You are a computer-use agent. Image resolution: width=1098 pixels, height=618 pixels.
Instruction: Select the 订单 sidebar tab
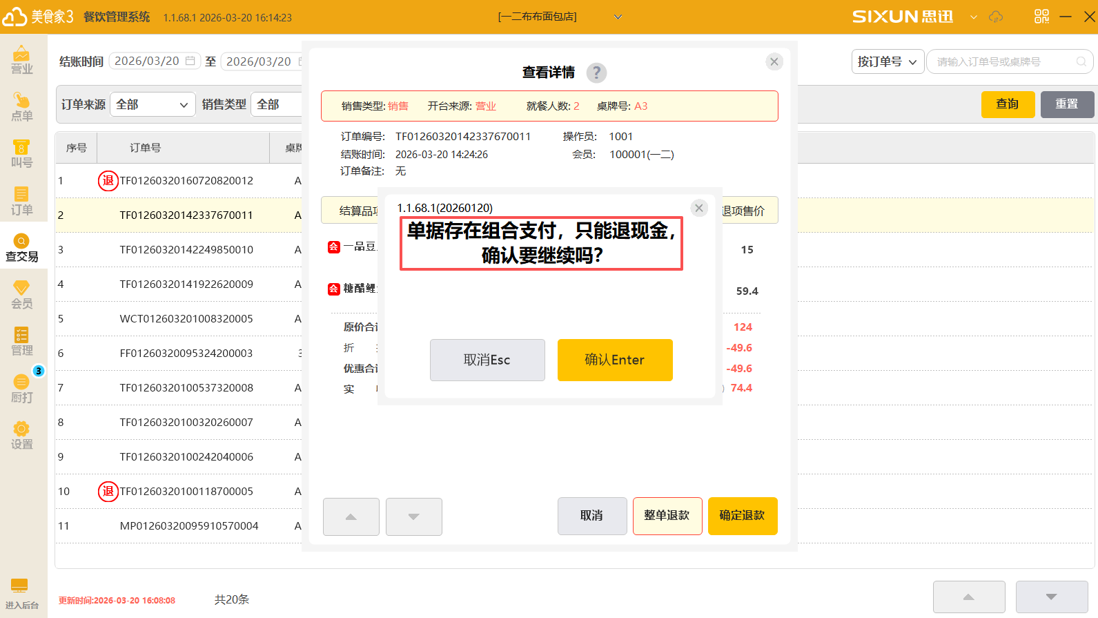21,200
